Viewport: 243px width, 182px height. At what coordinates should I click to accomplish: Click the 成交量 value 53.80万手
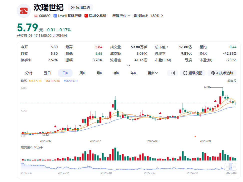point(139,47)
